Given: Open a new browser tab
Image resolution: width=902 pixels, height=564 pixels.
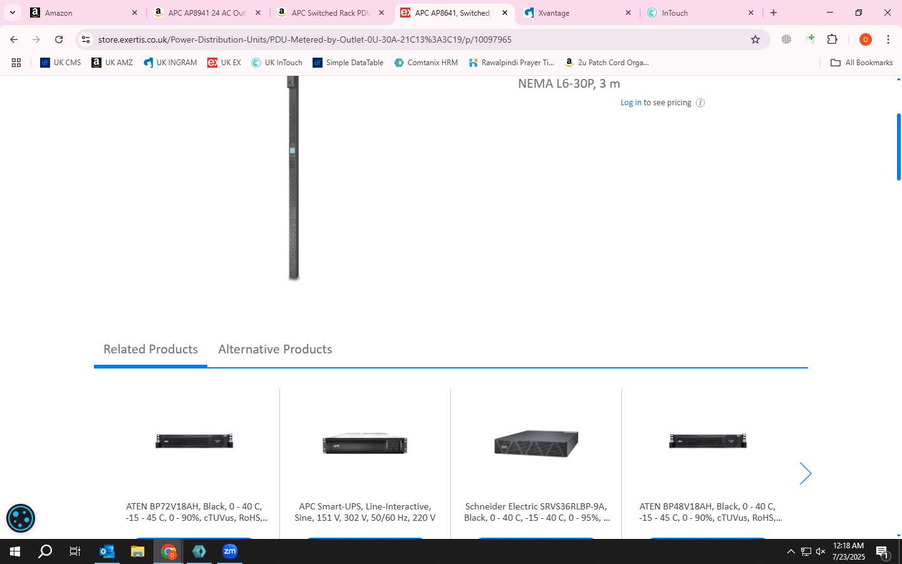Looking at the screenshot, I should (774, 13).
